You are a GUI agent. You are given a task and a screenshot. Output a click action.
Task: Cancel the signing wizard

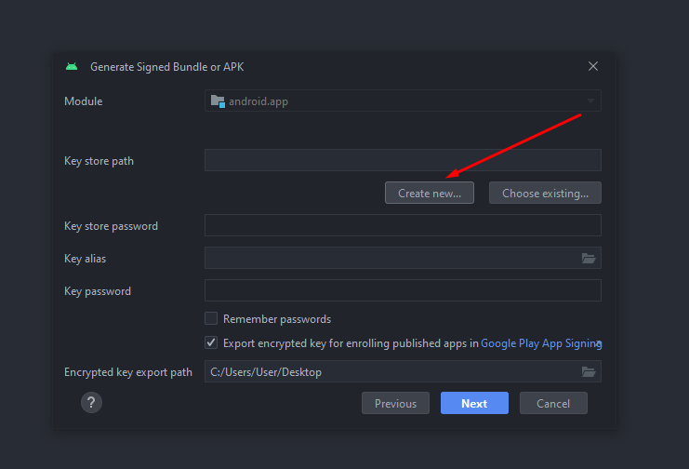(553, 403)
